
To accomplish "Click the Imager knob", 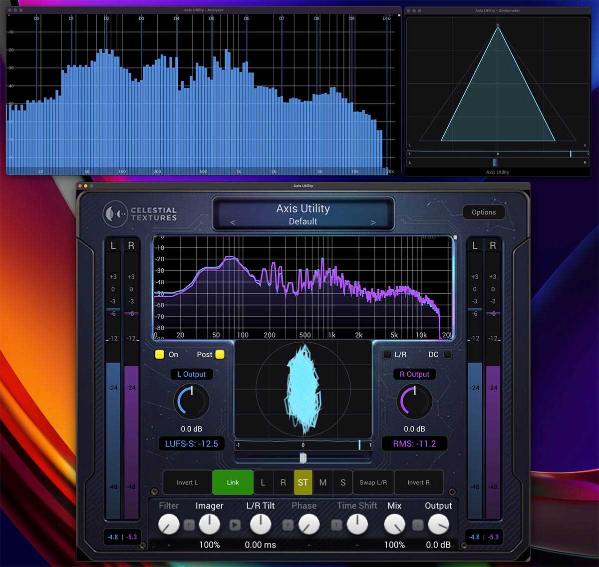I will click(x=210, y=525).
